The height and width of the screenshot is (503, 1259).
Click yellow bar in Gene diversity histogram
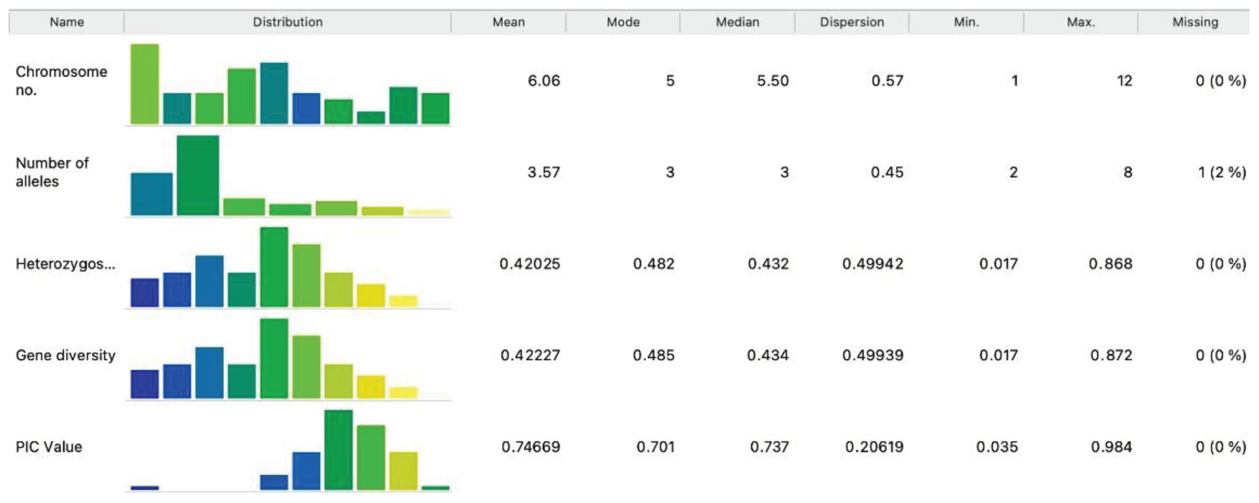coord(371,386)
